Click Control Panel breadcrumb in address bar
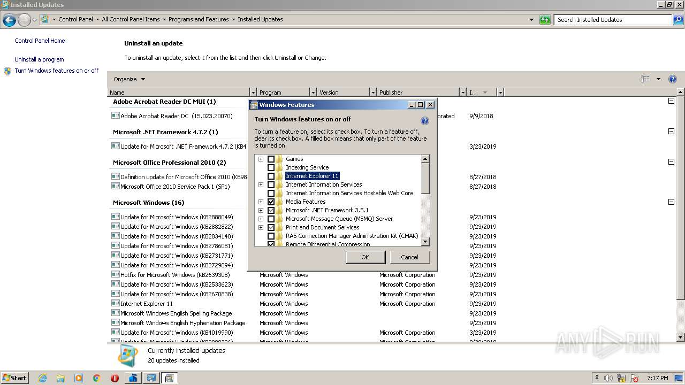Image resolution: width=685 pixels, height=385 pixels. click(x=75, y=19)
